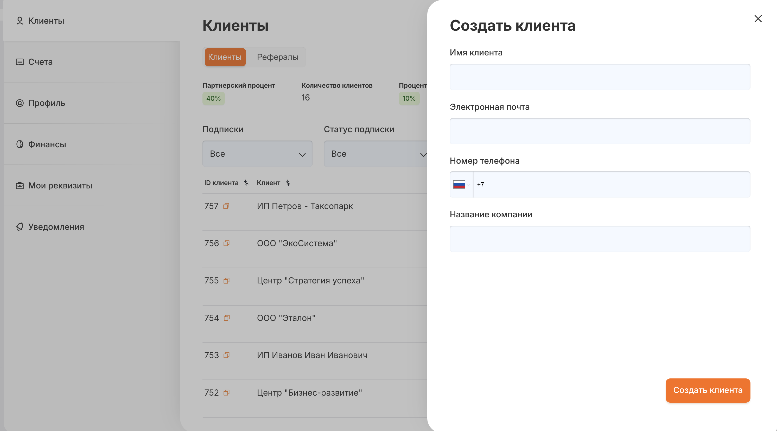Click the phone number field with +7
This screenshot has height=431, width=777.
pyautogui.click(x=612, y=184)
